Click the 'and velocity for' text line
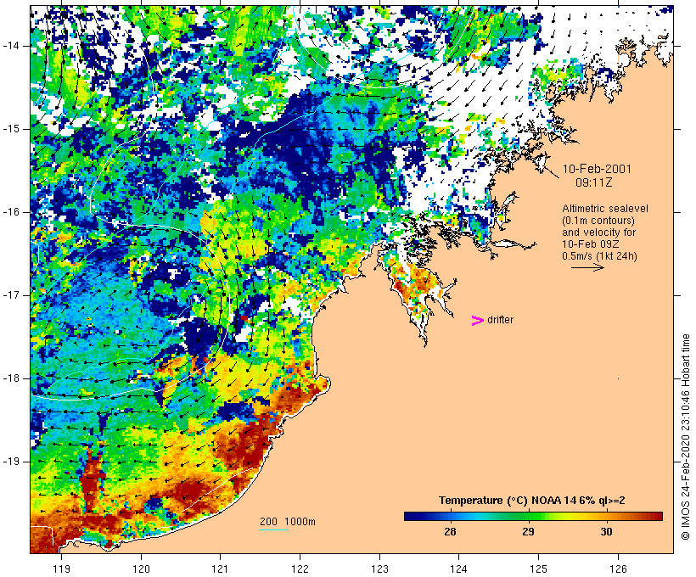696x577 pixels. pos(598,232)
